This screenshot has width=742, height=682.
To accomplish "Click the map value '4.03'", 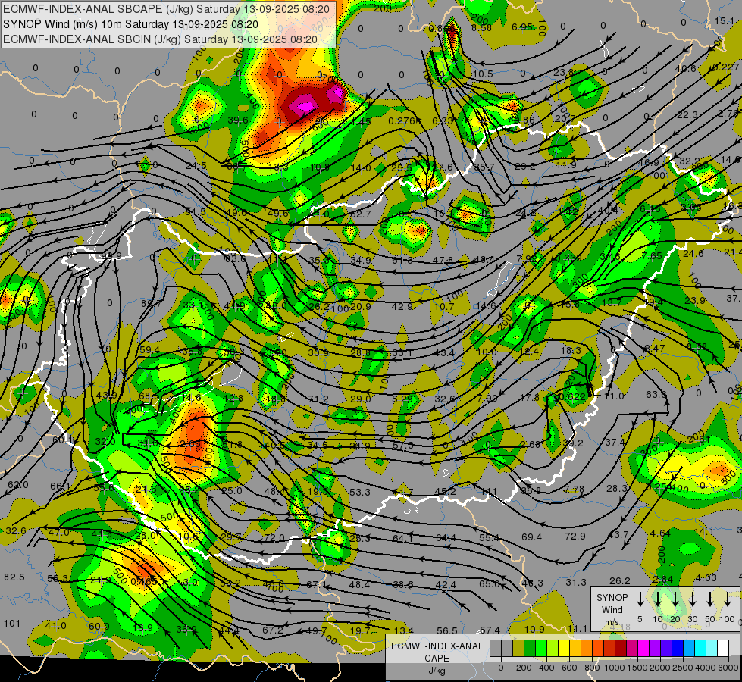I will point(706,577).
